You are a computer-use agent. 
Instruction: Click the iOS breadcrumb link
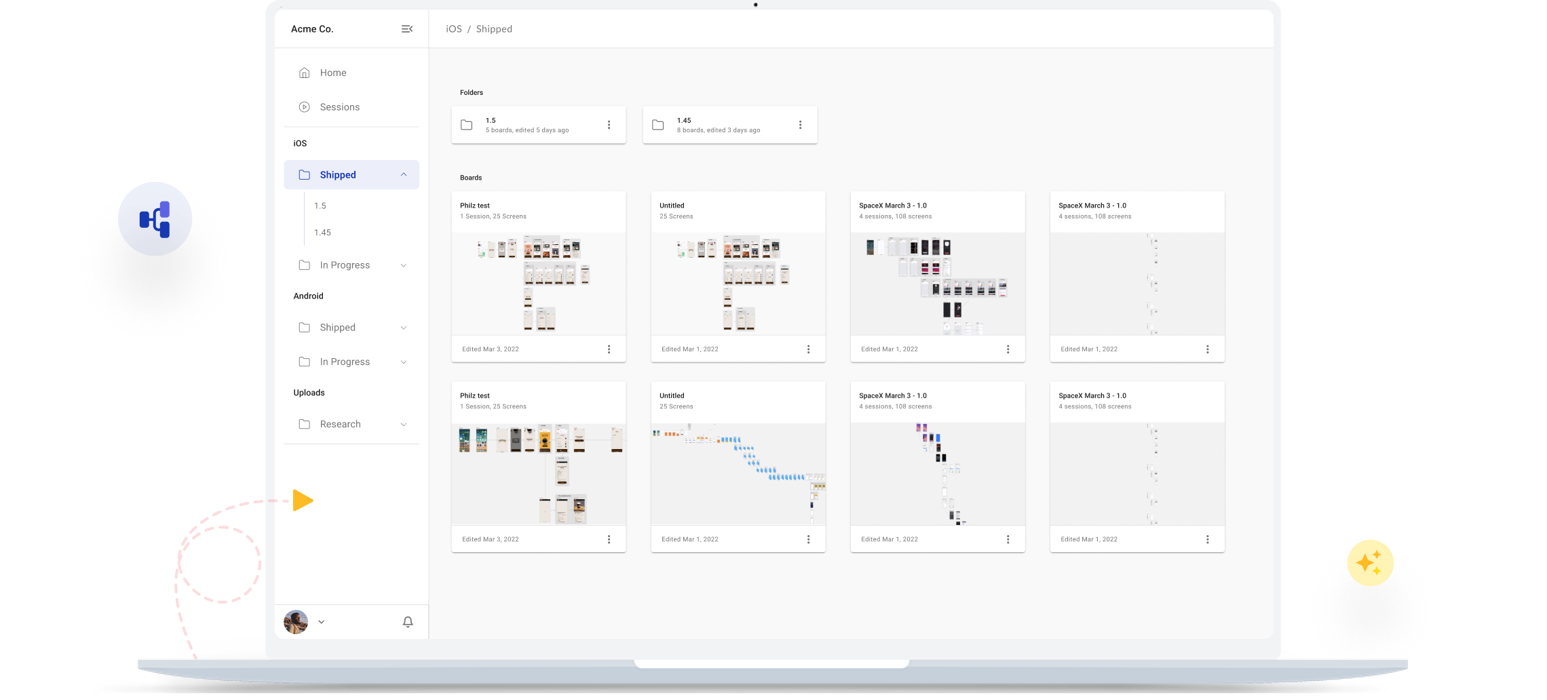pyautogui.click(x=453, y=29)
